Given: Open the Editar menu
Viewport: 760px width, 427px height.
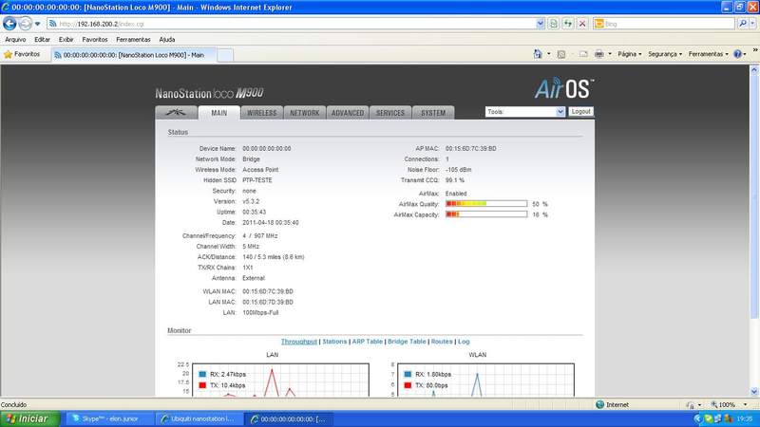Looking at the screenshot, I should pyautogui.click(x=42, y=39).
